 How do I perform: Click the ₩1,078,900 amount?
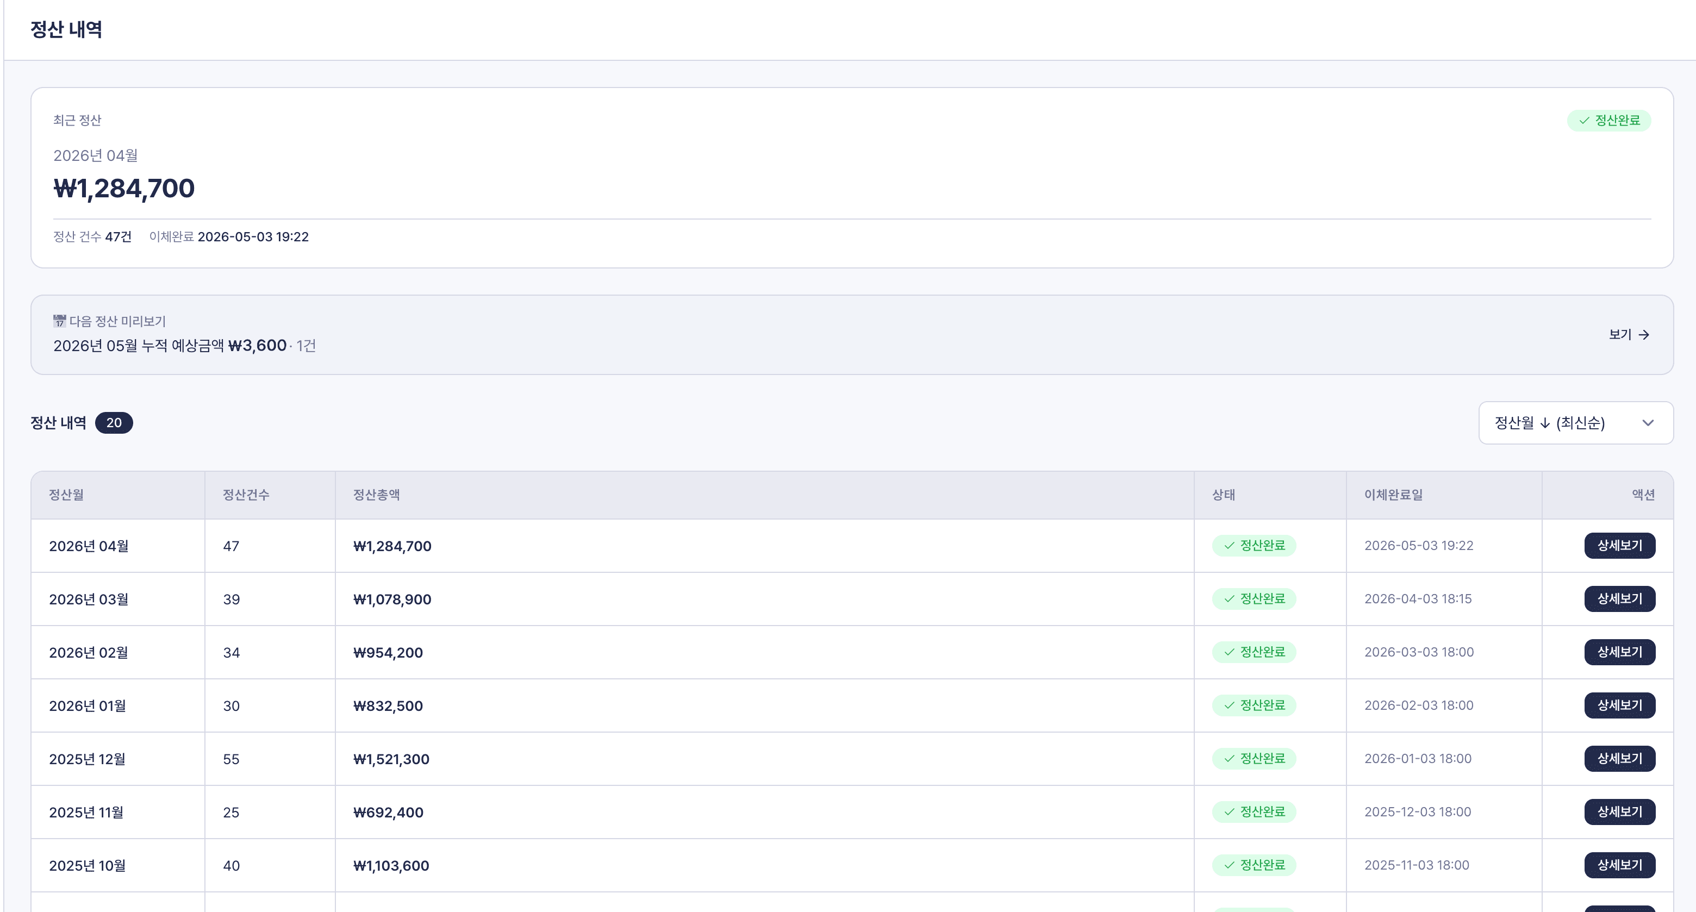point(392,599)
